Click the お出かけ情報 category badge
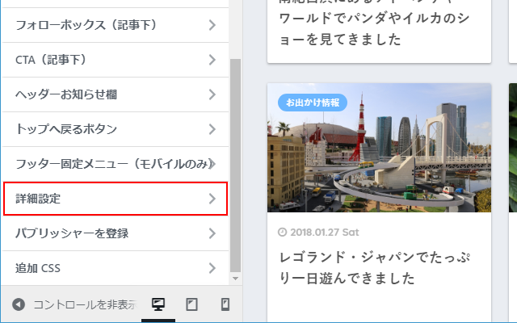517x323 pixels. (x=313, y=103)
